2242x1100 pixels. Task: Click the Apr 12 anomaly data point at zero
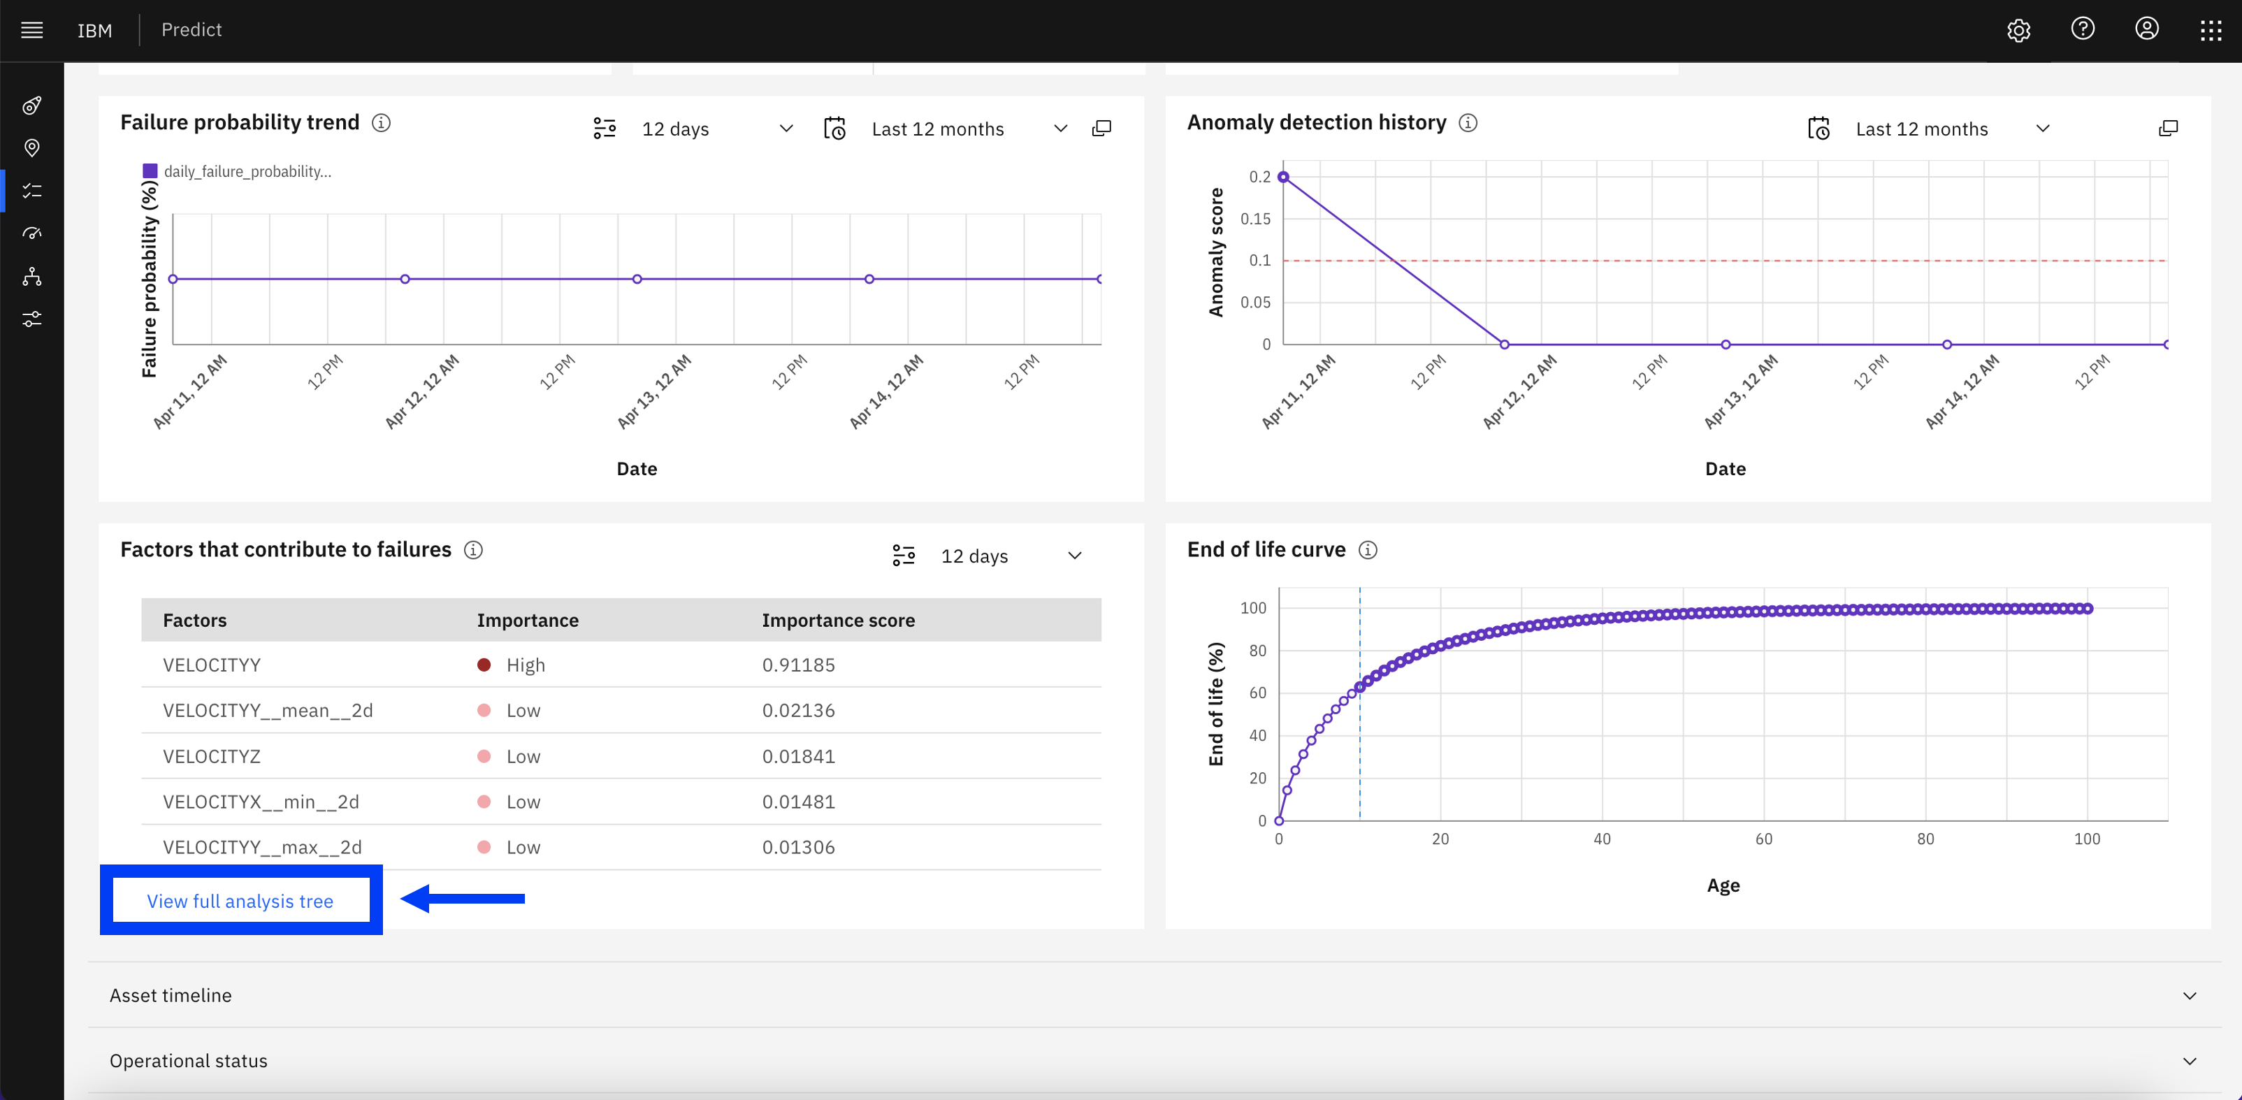1504,345
